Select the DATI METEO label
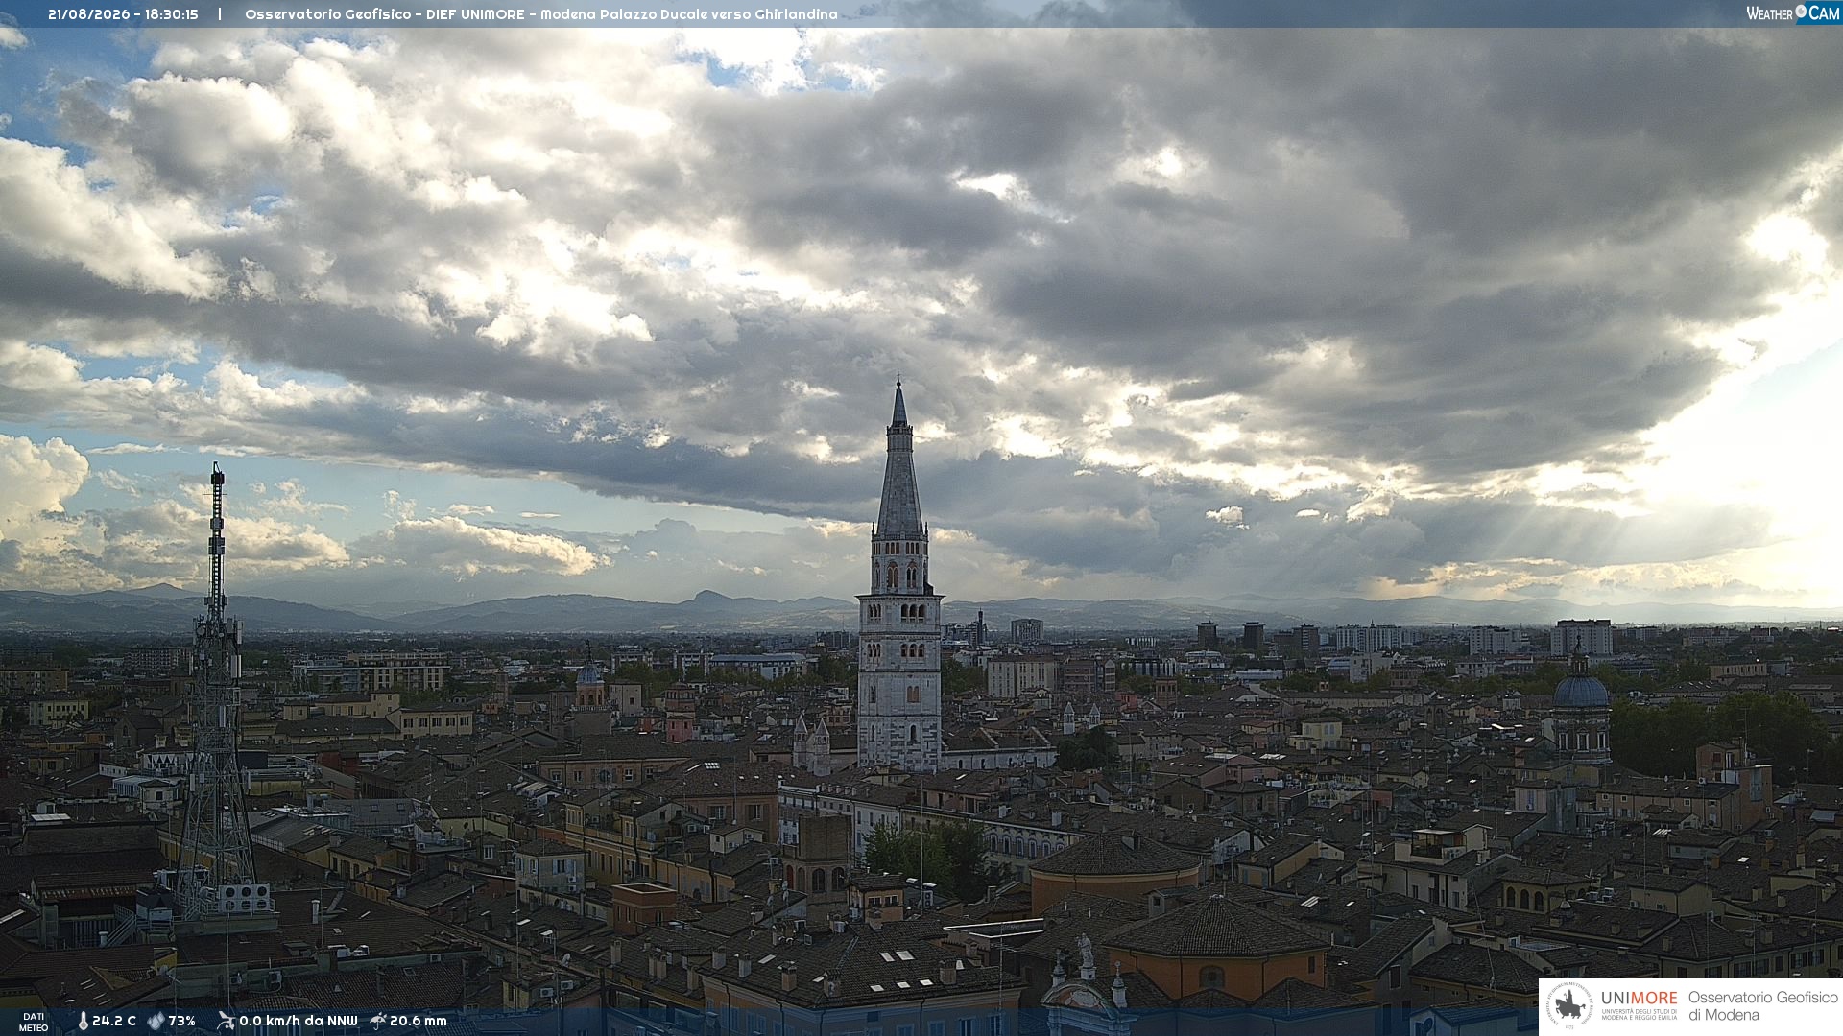 coord(34,1023)
